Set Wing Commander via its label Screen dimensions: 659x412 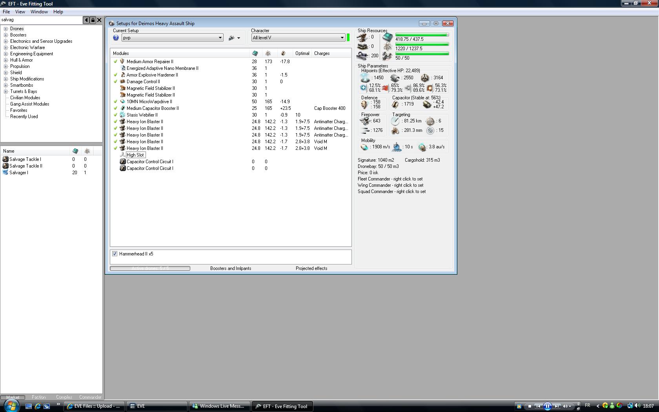[x=391, y=185]
